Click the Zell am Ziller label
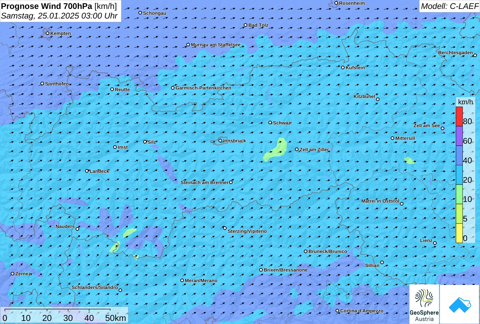The height and width of the screenshot is (324, 480). click(x=314, y=149)
